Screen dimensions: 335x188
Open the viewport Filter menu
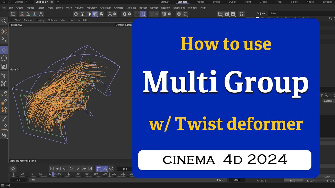tap(63, 20)
